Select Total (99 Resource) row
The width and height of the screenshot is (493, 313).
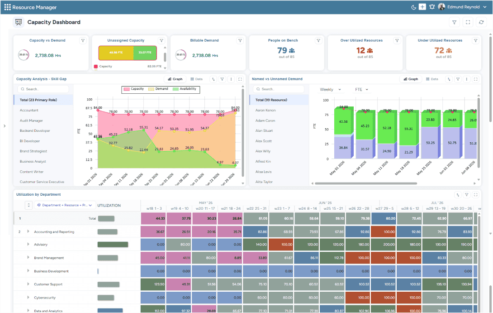pos(279,100)
